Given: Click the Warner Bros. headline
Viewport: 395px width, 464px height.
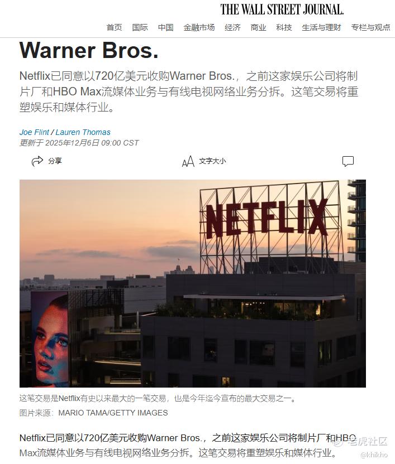Looking at the screenshot, I should [89, 51].
